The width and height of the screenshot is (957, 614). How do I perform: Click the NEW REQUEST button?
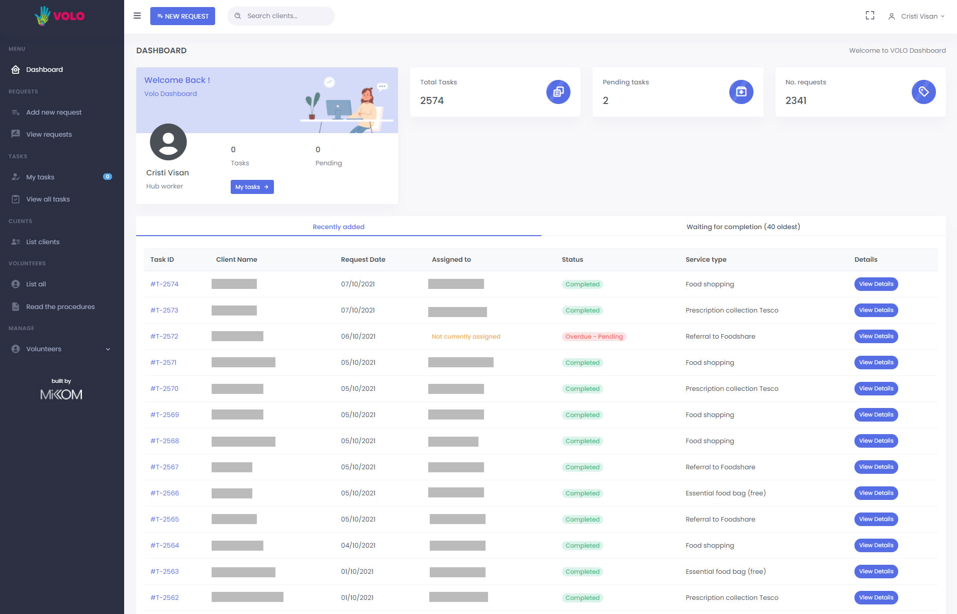(x=182, y=16)
